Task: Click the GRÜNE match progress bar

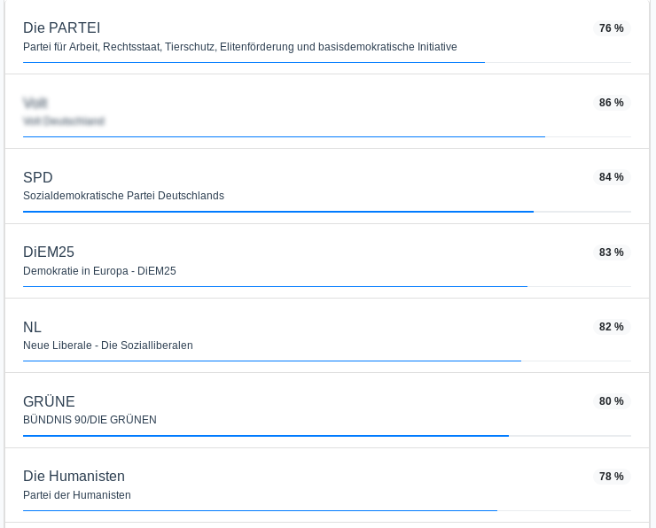Action: coord(327,436)
